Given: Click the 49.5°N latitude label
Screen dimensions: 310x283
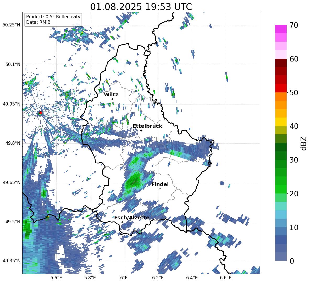Looking at the screenshot, I should (x=13, y=221).
